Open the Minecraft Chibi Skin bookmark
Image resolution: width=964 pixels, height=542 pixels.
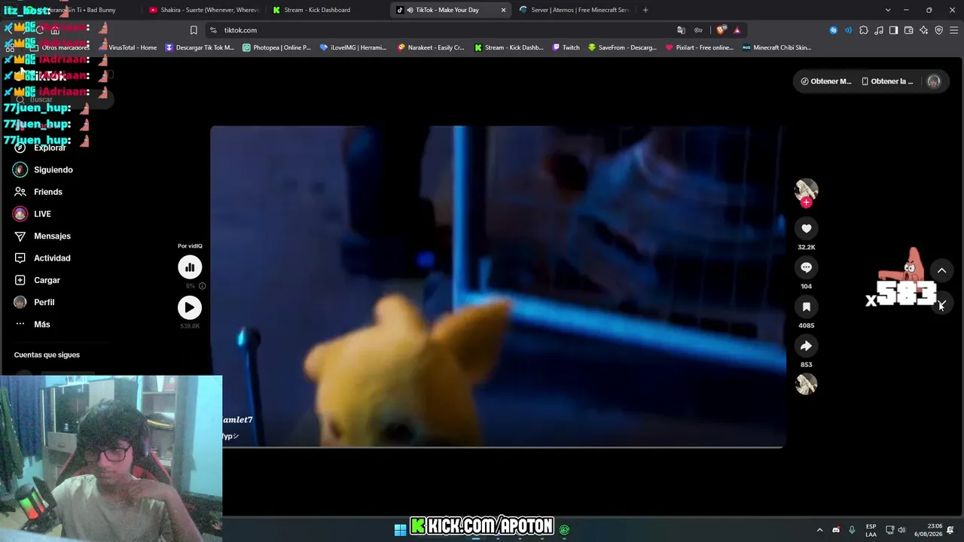(776, 47)
